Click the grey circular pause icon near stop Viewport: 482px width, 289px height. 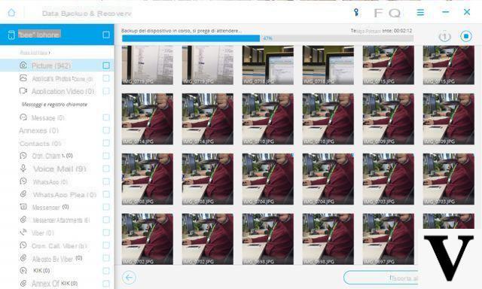pyautogui.click(x=444, y=37)
